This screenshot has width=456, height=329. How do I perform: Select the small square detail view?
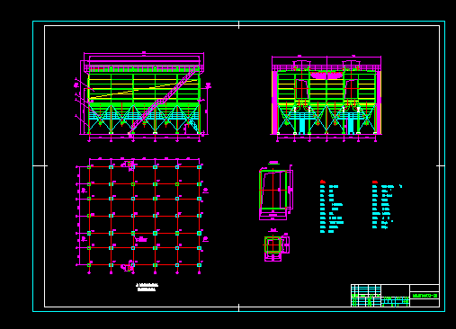pos(276,245)
